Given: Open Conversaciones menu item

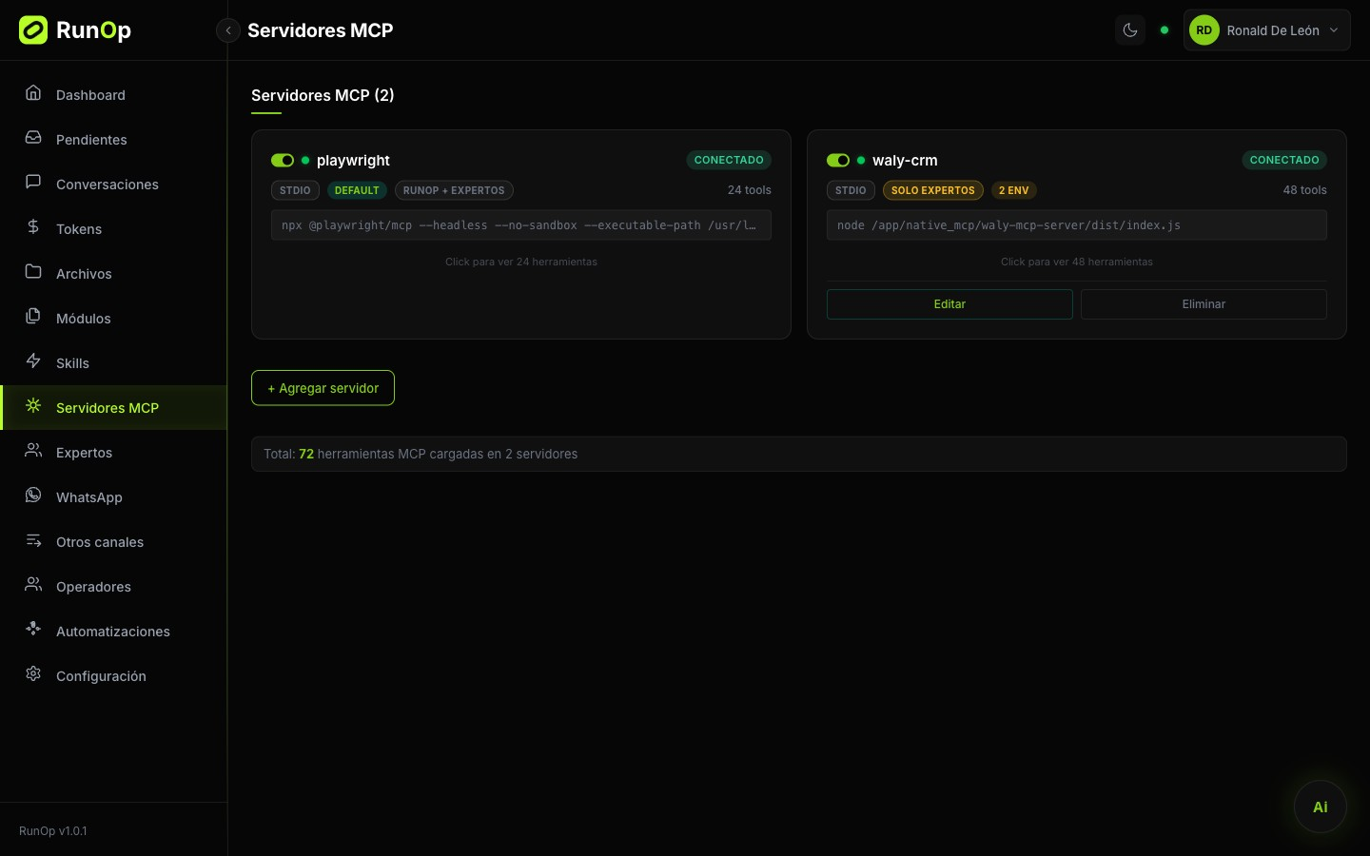Looking at the screenshot, I should [x=114, y=184].
